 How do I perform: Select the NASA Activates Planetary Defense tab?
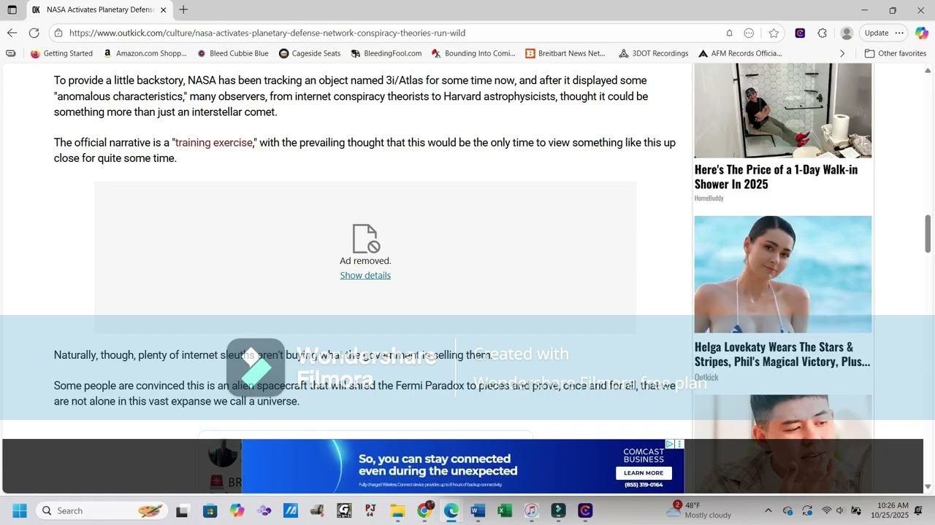pos(99,10)
